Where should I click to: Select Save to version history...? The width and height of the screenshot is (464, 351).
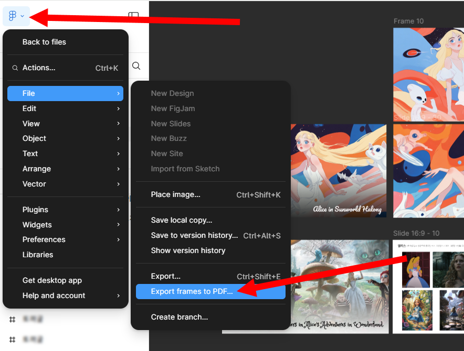click(210, 235)
